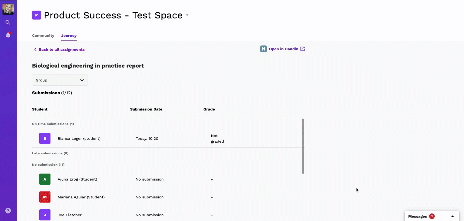Open Joe Fletcher row
Viewport: 464px width, 221px height.
(x=168, y=215)
